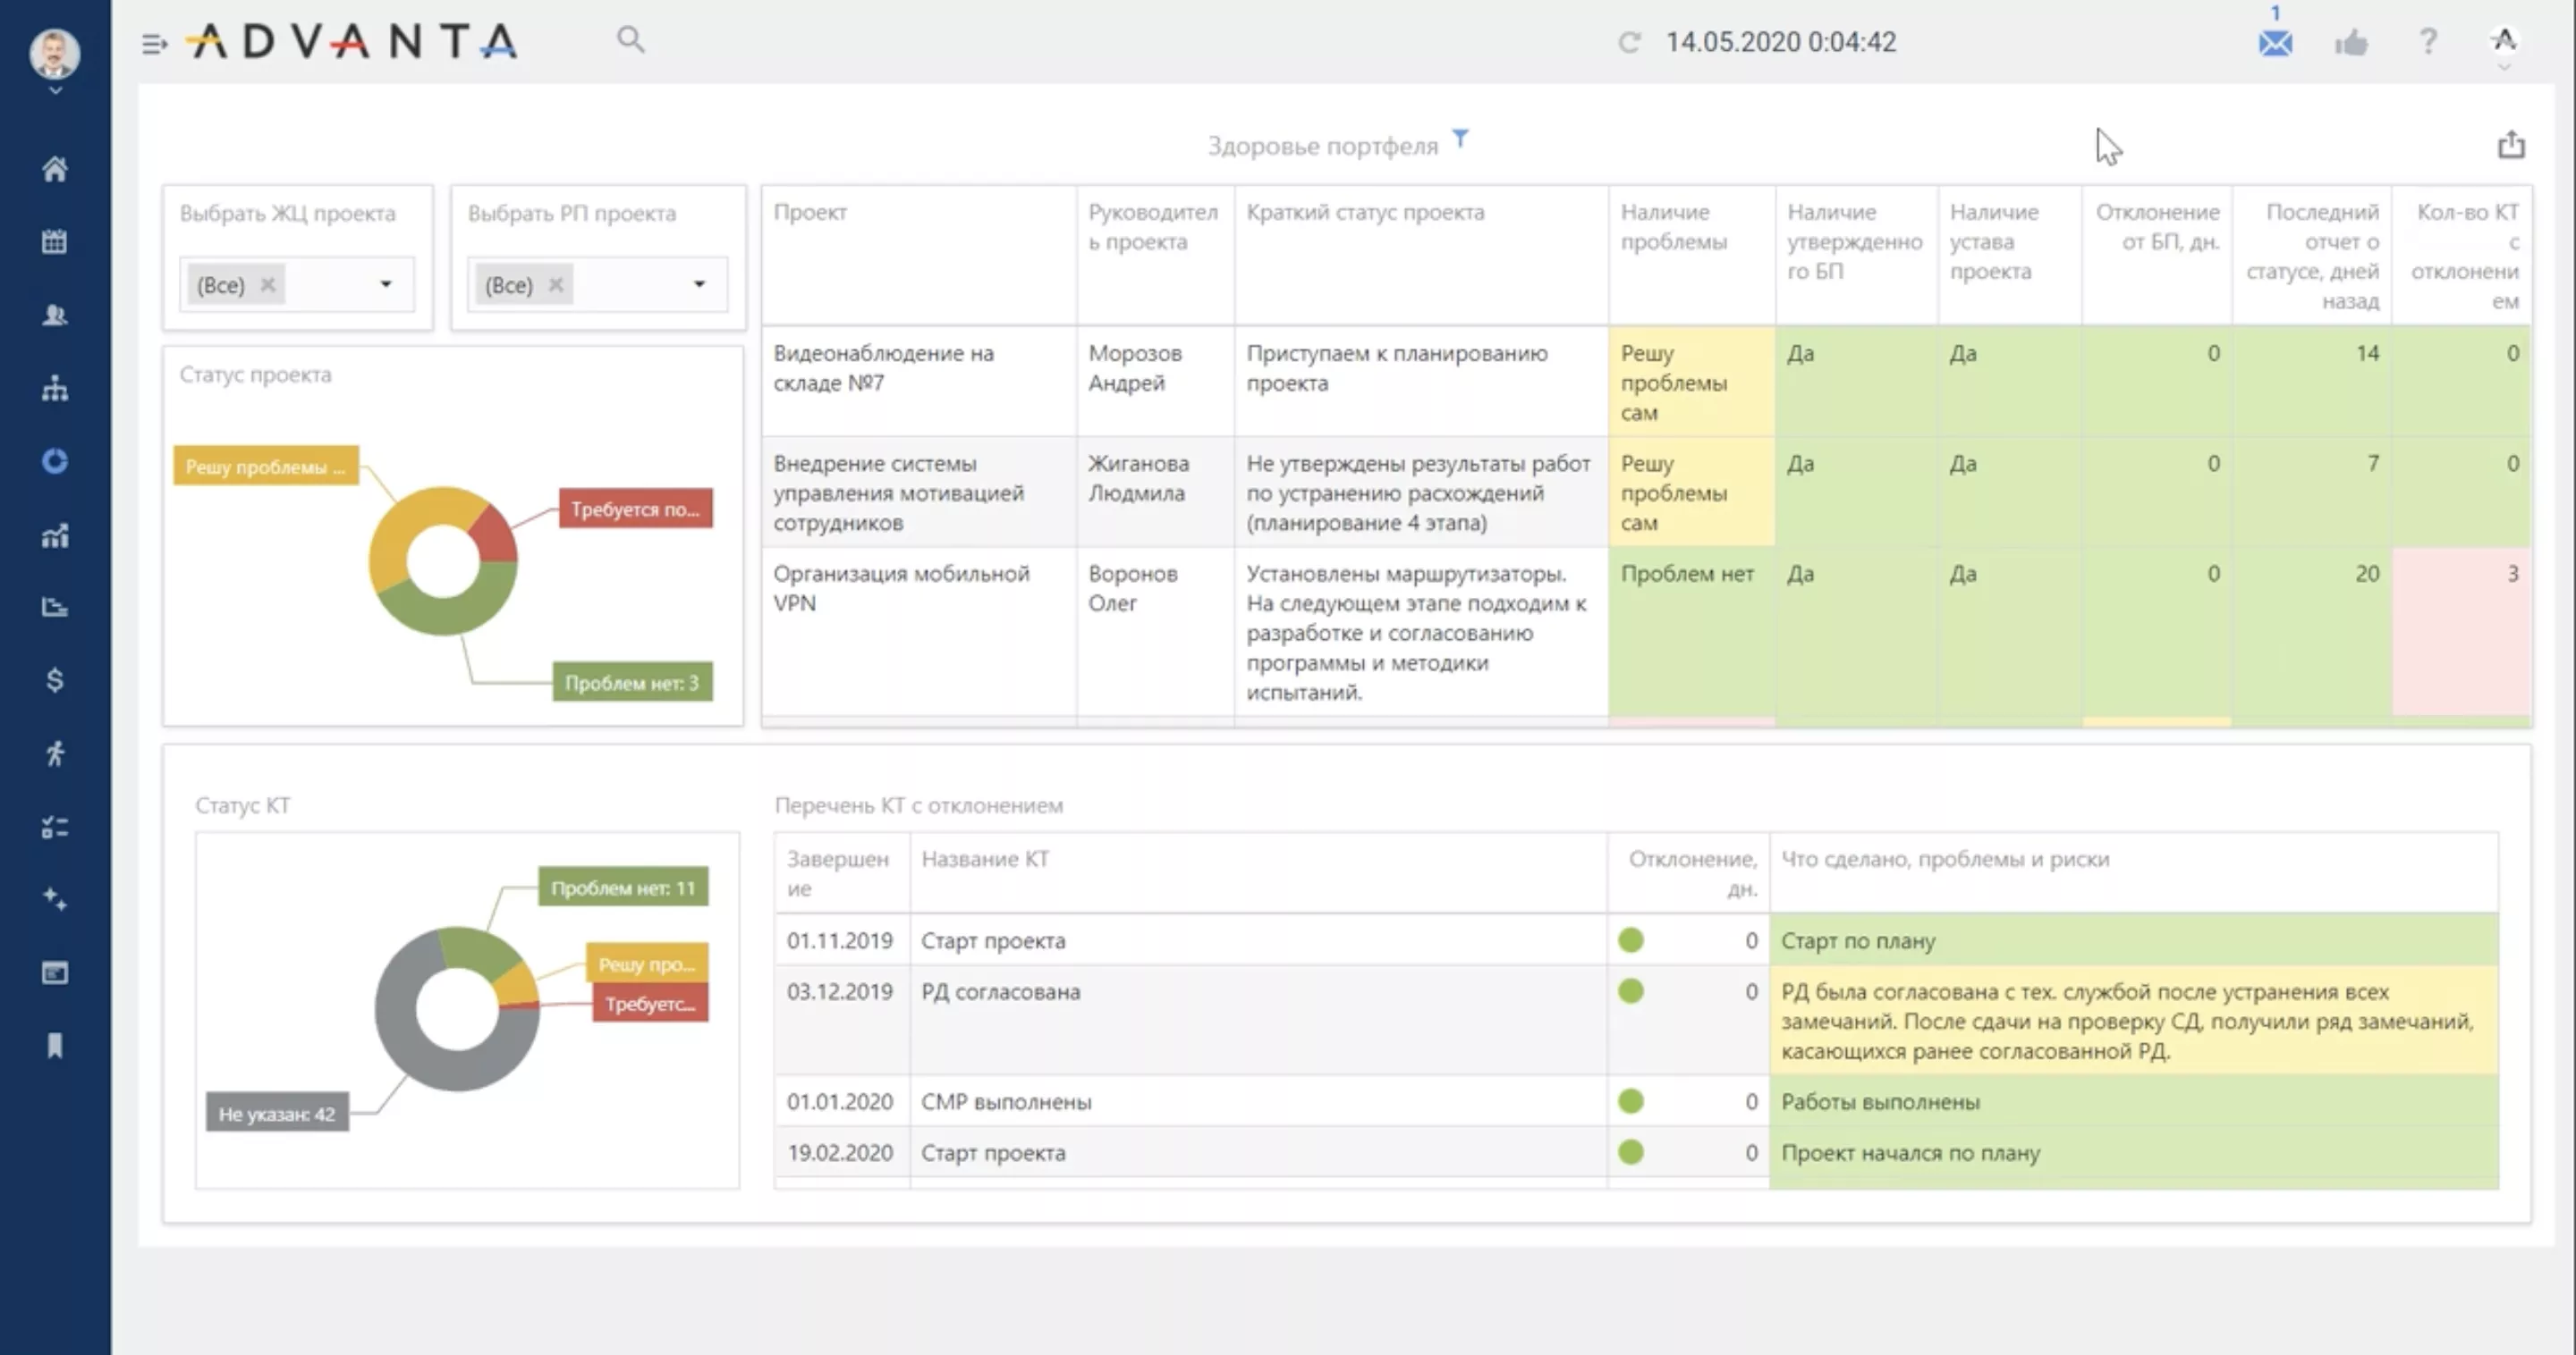
Task: Remove (Все) tag in ЖЦ проекта filter
Action: [268, 285]
